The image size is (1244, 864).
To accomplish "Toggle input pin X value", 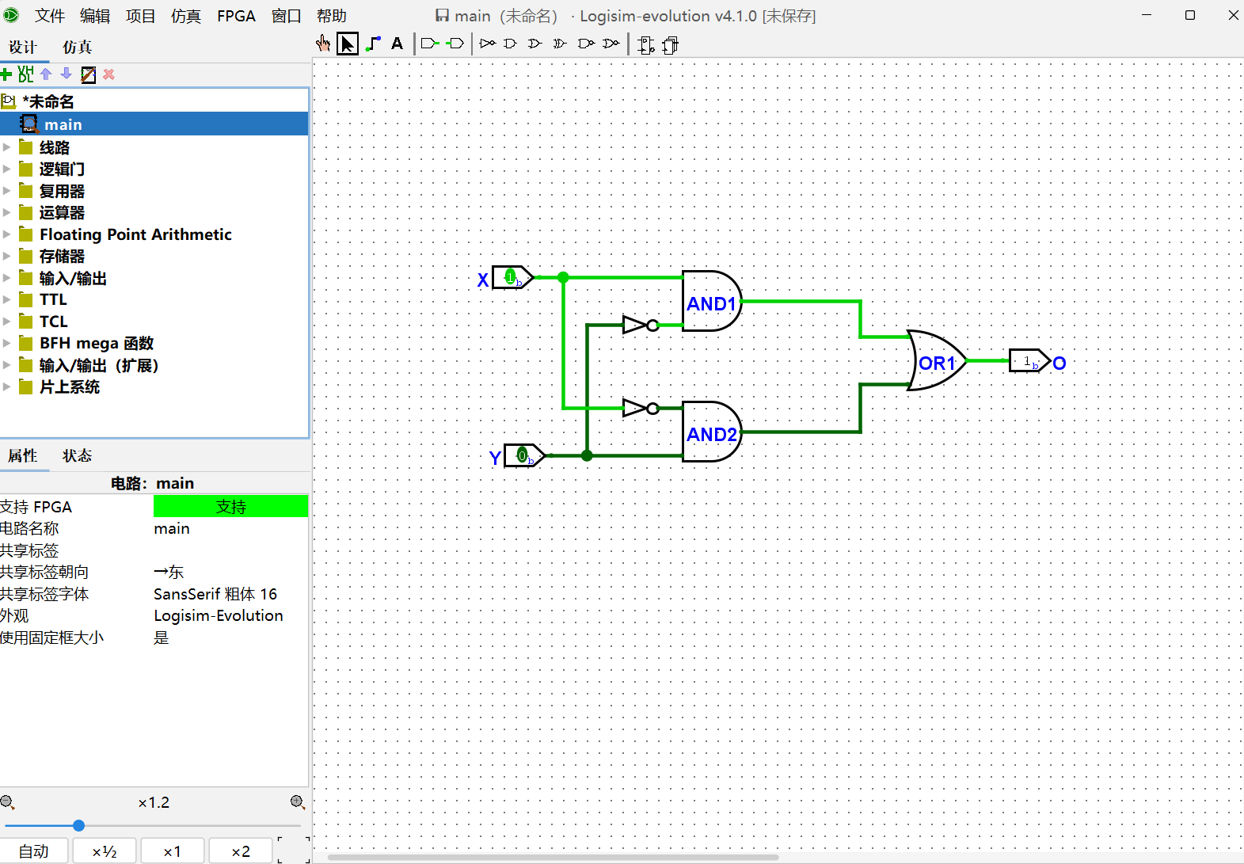I will tap(510, 277).
